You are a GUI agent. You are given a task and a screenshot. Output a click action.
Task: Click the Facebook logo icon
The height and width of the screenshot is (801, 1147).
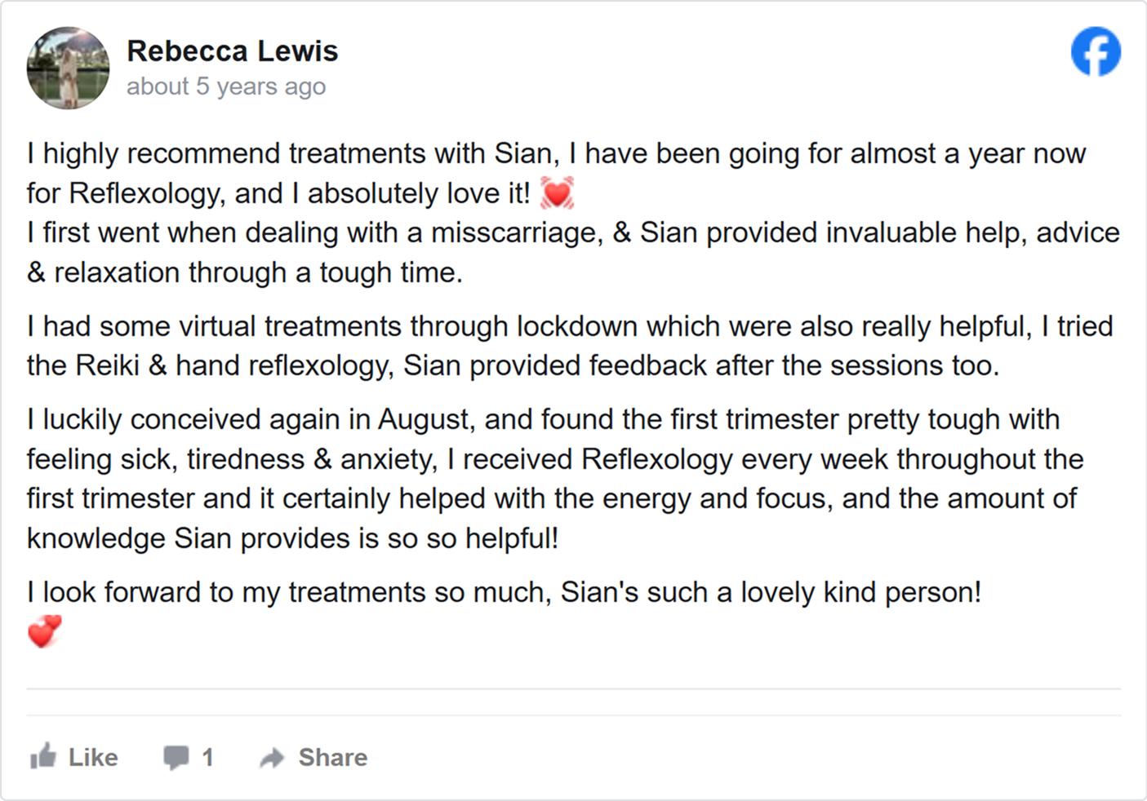coord(1096,51)
